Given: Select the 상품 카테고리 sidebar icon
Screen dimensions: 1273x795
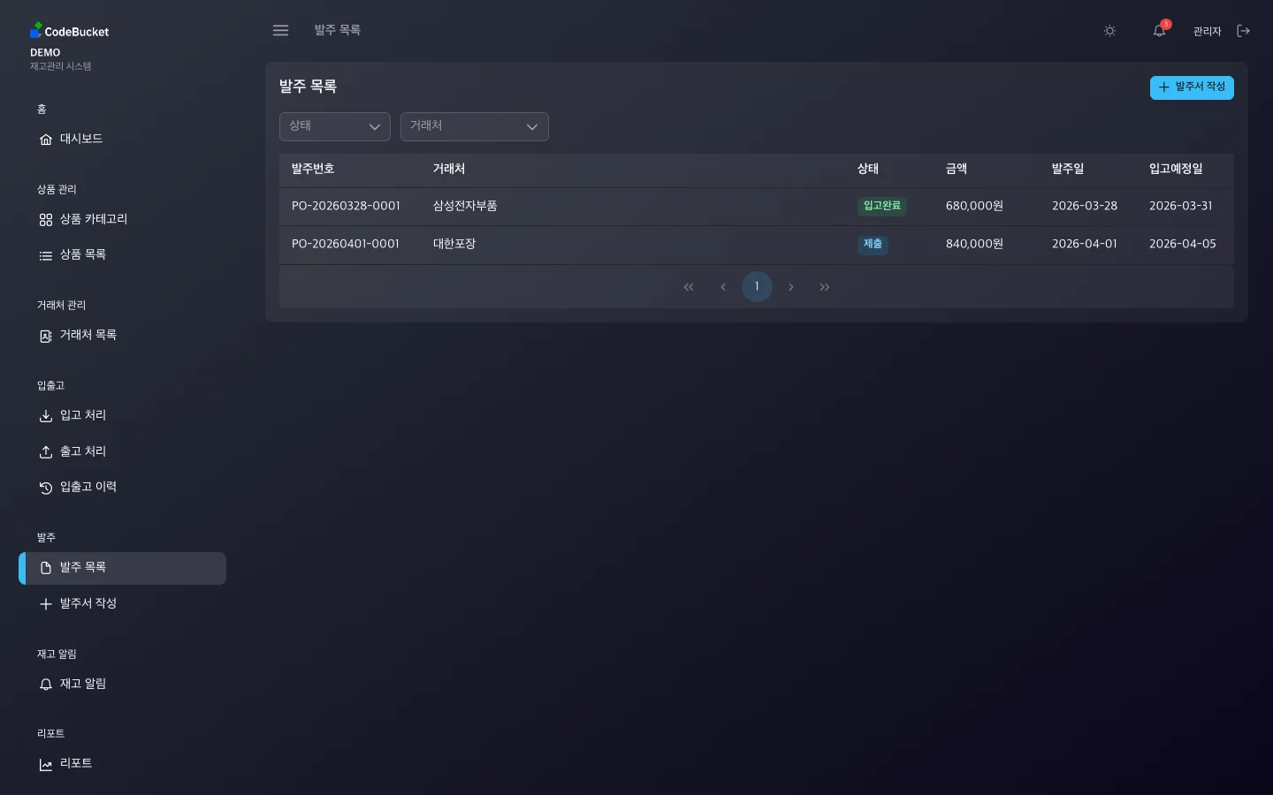Looking at the screenshot, I should click(x=46, y=219).
